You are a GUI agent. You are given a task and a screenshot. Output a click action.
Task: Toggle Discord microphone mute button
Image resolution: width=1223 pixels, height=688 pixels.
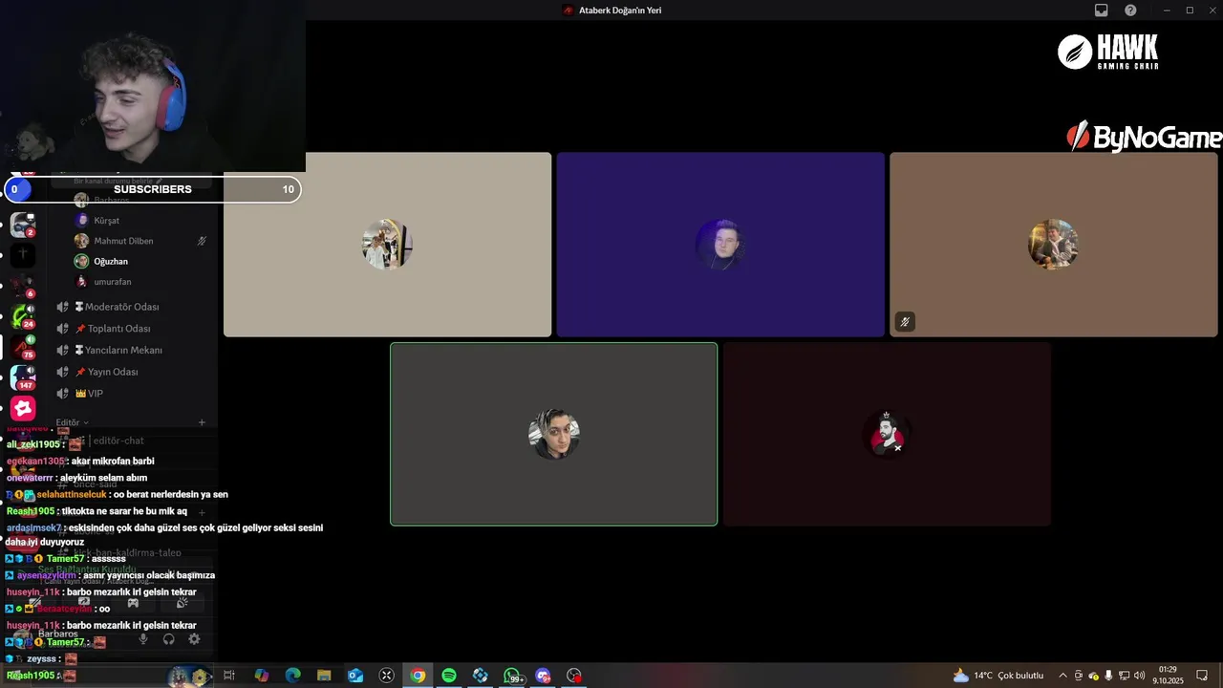[x=143, y=639]
